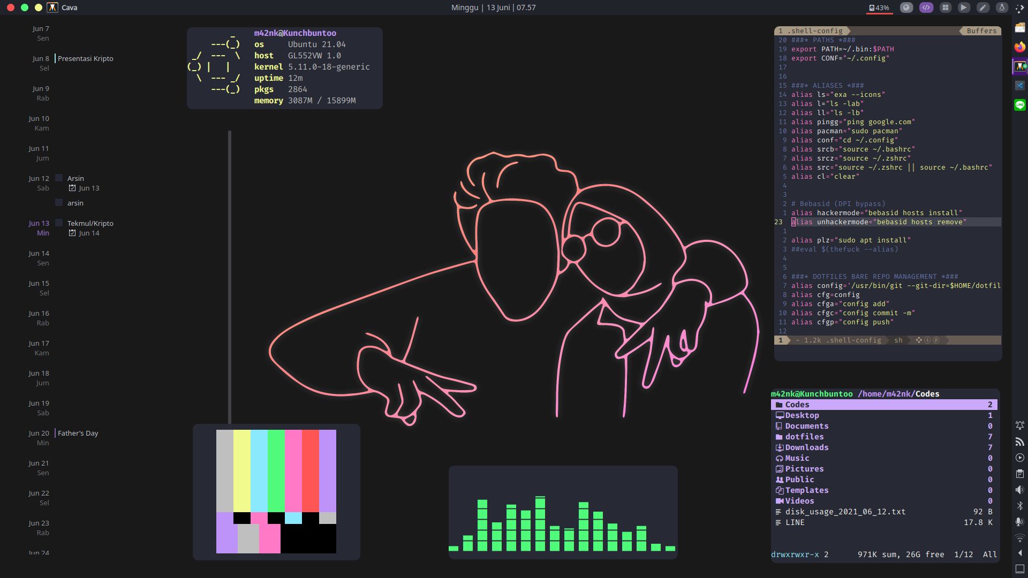Click the Buffers label in terminal tab bar
1028x578 pixels.
[x=981, y=31]
